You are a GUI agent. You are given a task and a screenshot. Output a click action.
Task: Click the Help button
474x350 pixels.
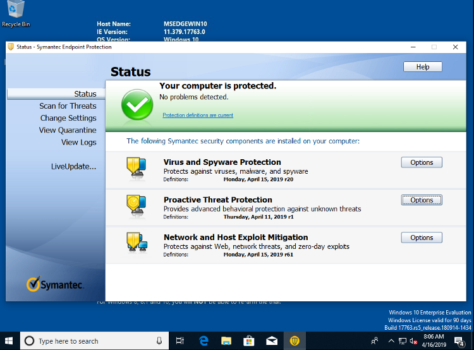(423, 67)
